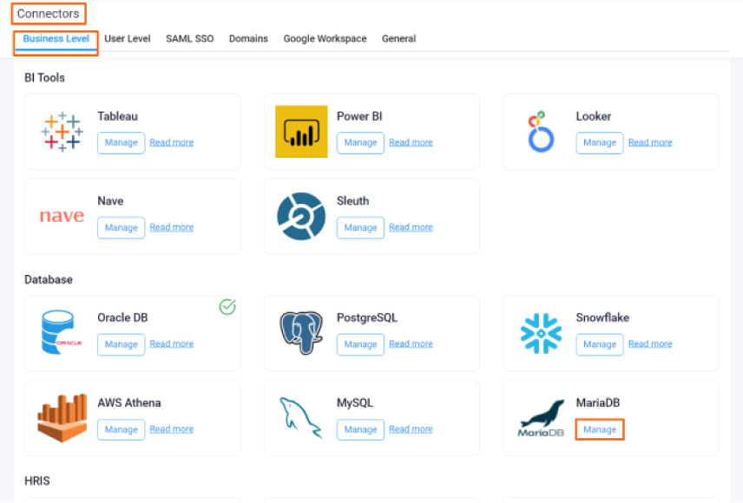Click the MariaDB seal logo
The height and width of the screenshot is (503, 743).
point(541,418)
